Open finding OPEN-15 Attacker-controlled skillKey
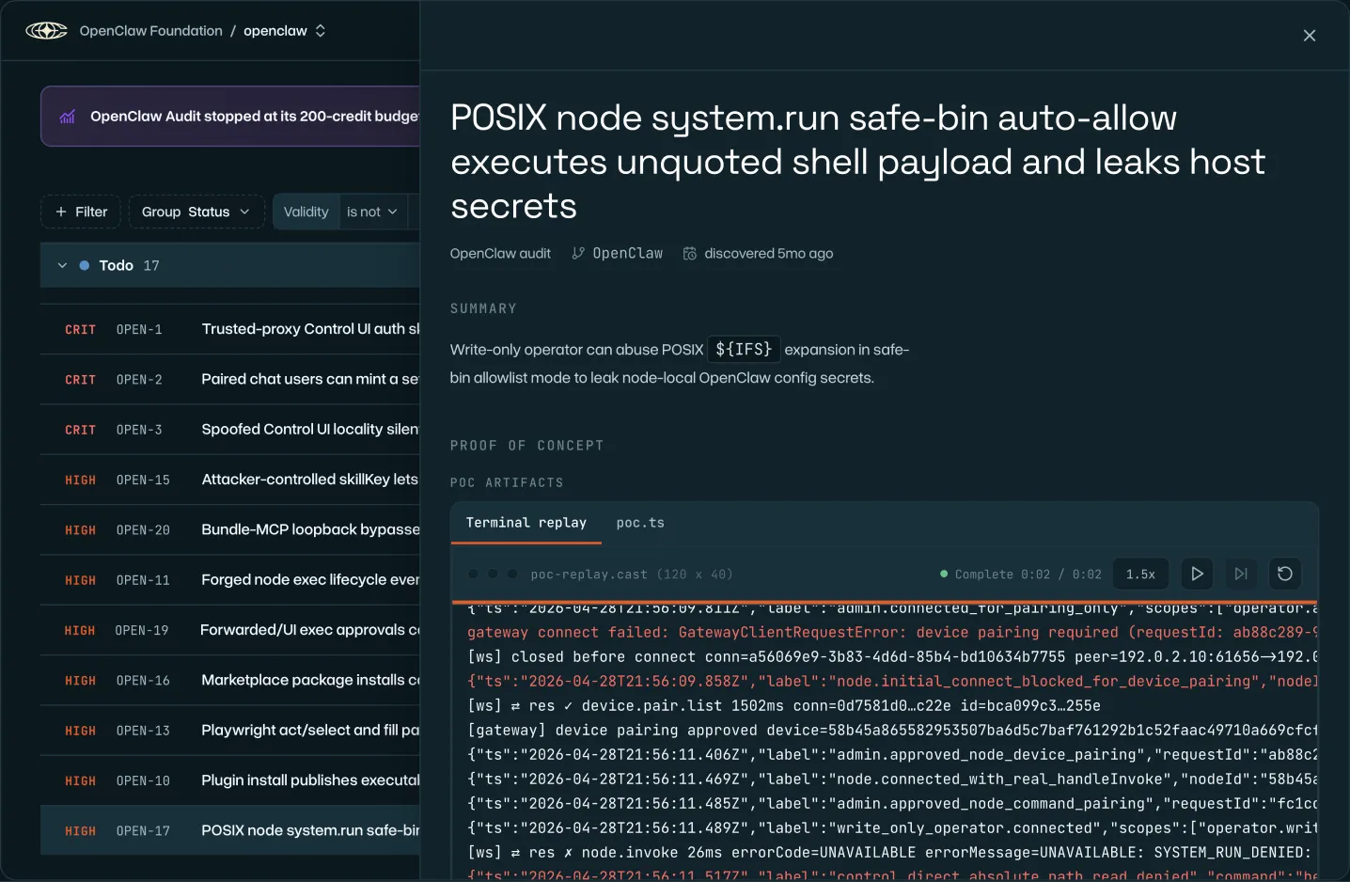The width and height of the screenshot is (1350, 882). pos(230,480)
